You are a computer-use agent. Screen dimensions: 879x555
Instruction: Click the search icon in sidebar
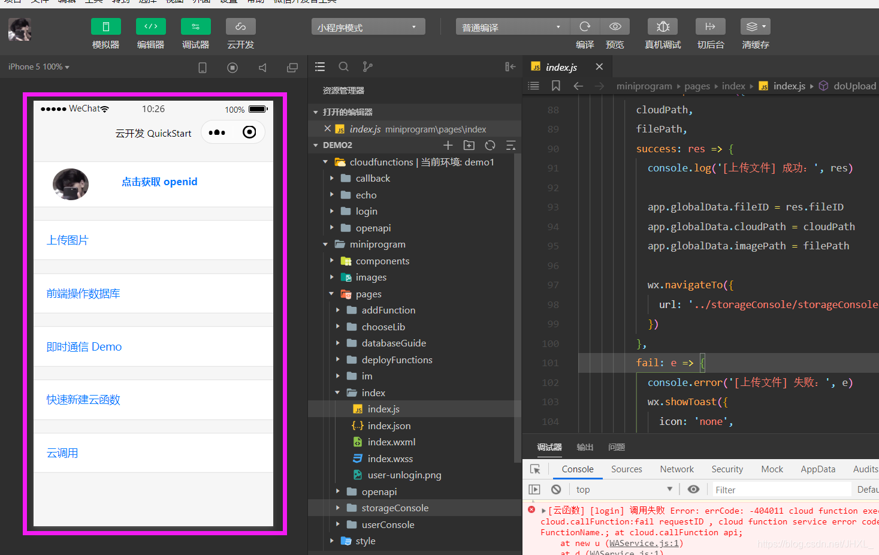coord(343,67)
